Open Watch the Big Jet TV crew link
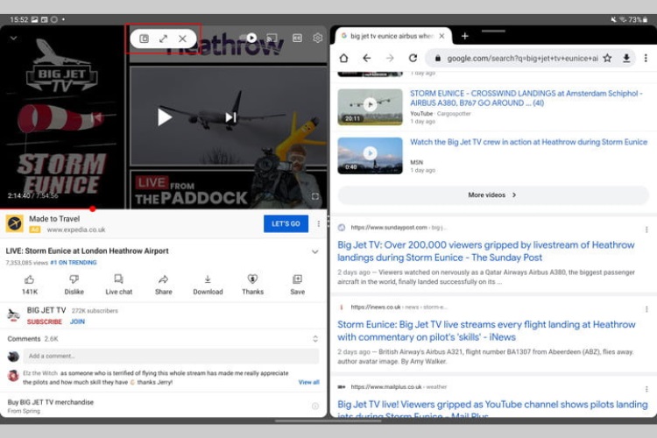 [x=529, y=142]
